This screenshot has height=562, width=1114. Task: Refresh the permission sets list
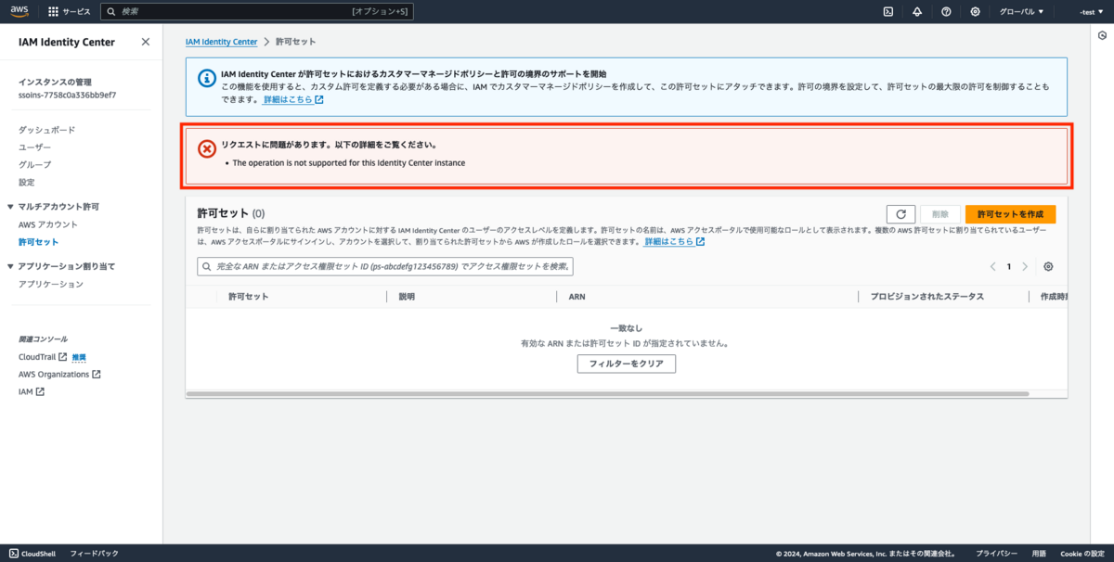[901, 213]
